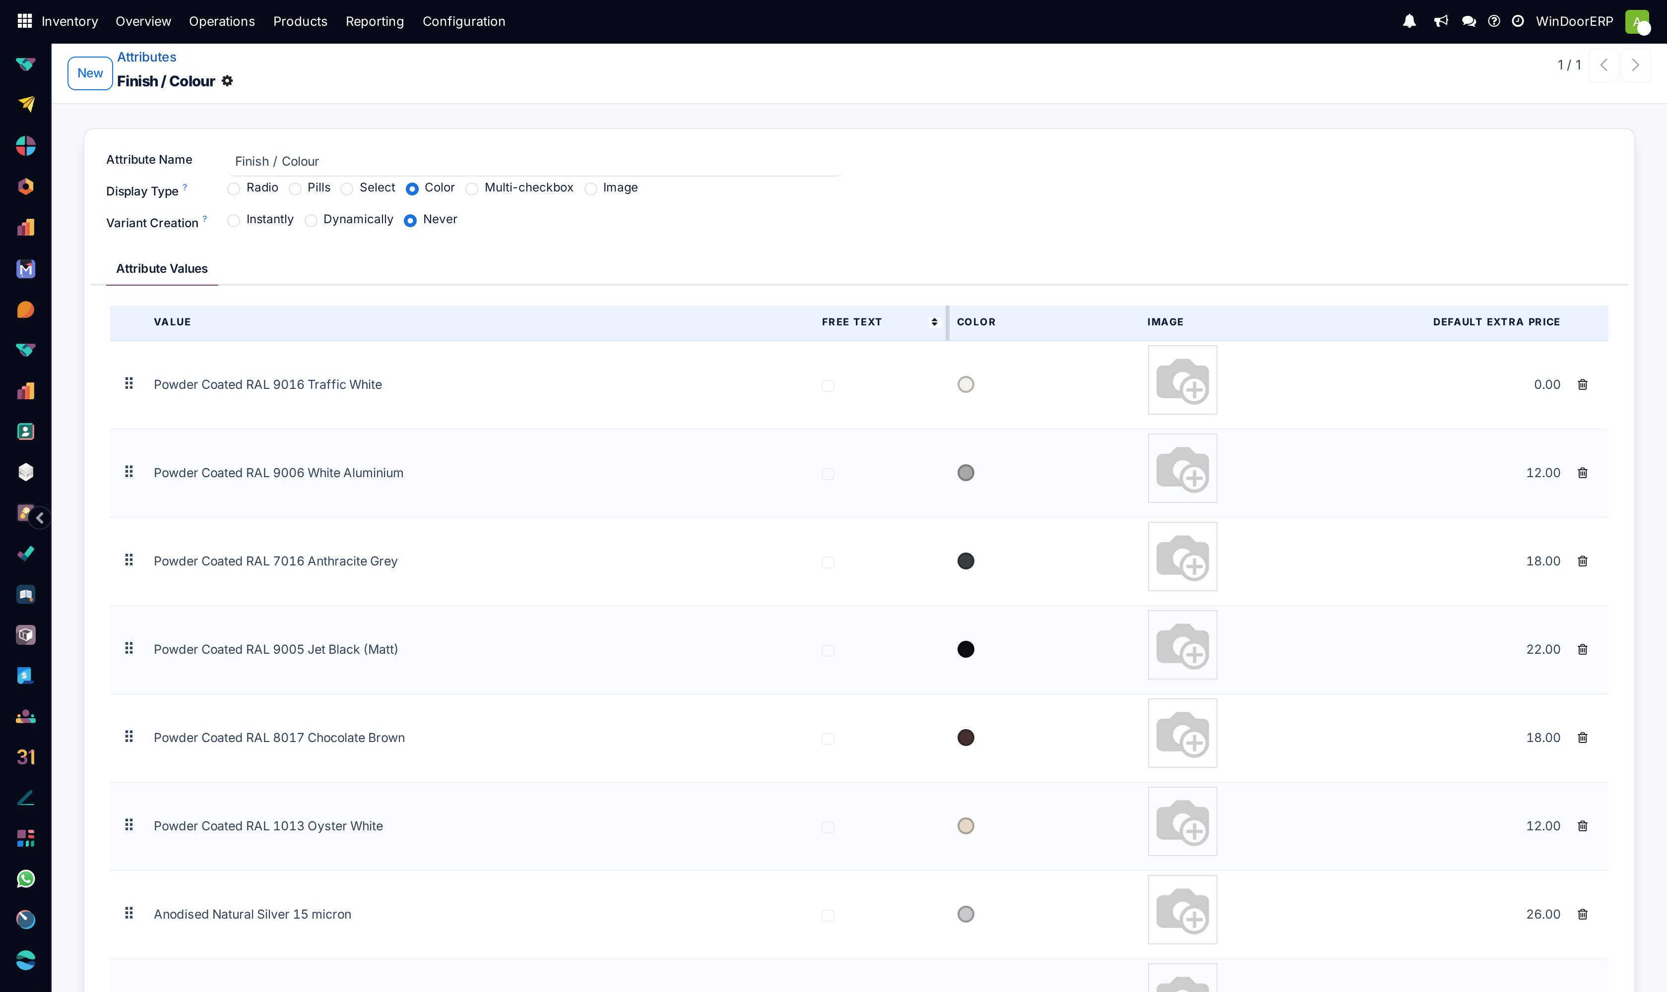Image resolution: width=1667 pixels, height=992 pixels.
Task: Click the clock activities icon
Action: [1517, 21]
